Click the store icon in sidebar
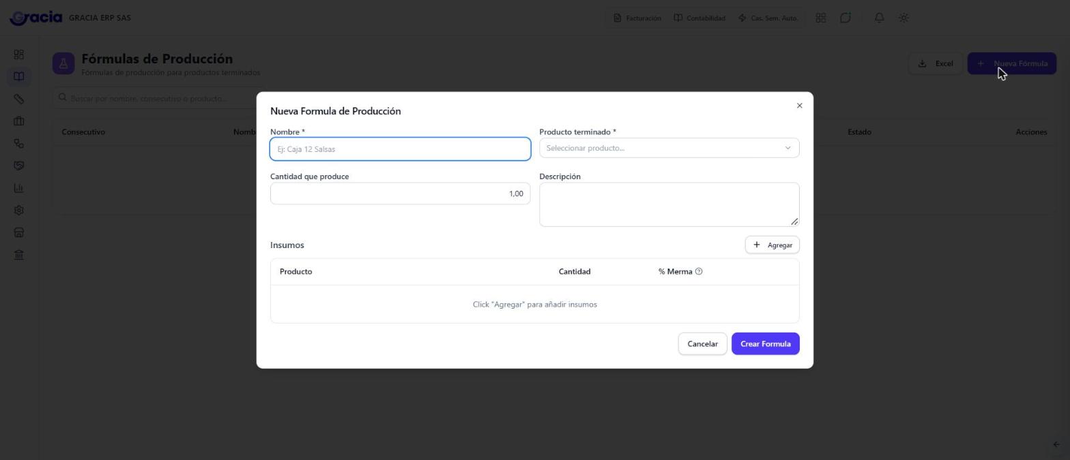This screenshot has width=1070, height=460. pyautogui.click(x=19, y=232)
